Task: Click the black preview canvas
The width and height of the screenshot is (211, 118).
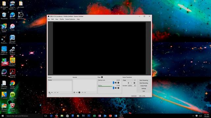Action: tap(99, 48)
